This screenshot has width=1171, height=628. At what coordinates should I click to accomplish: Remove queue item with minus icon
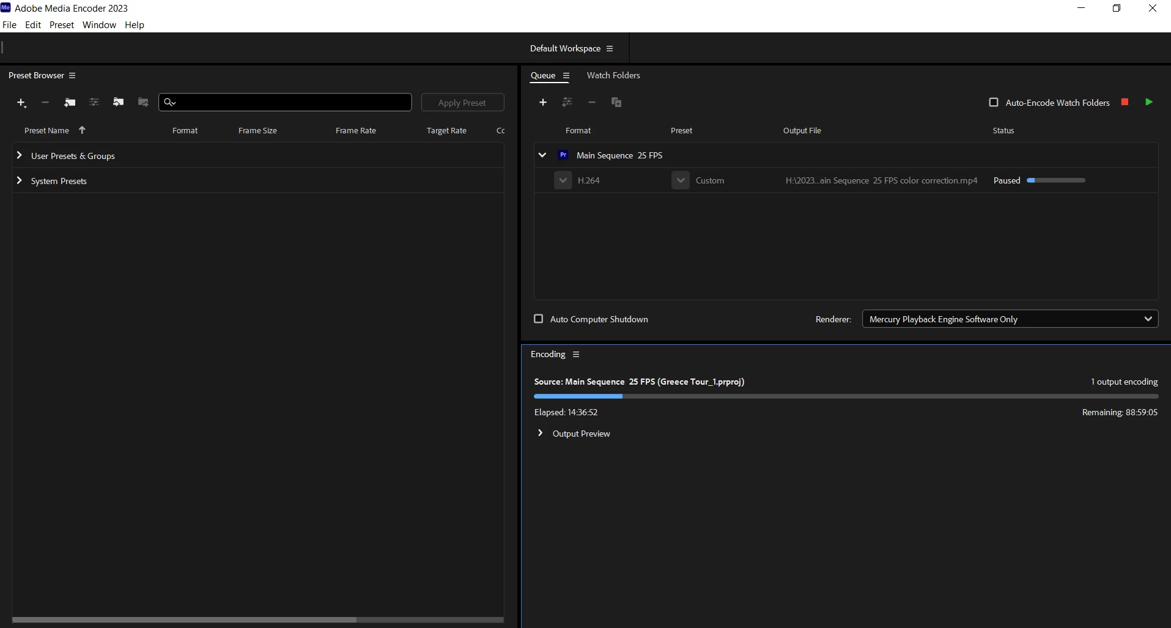[x=592, y=102]
